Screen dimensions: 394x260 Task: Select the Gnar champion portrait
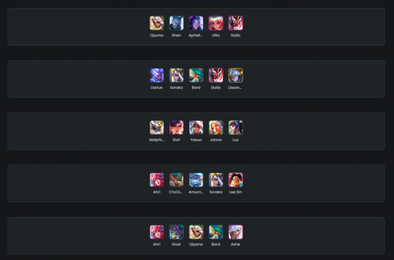[176, 232]
